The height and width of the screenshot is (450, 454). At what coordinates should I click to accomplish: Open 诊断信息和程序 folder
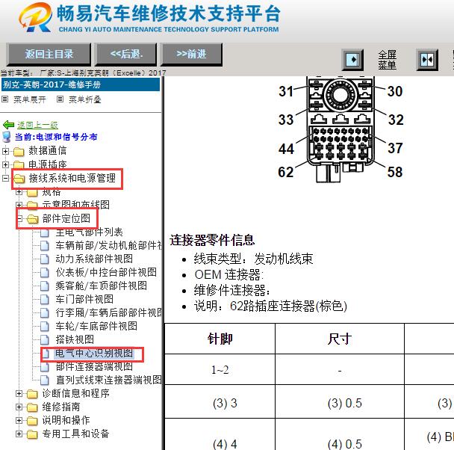coord(76,393)
